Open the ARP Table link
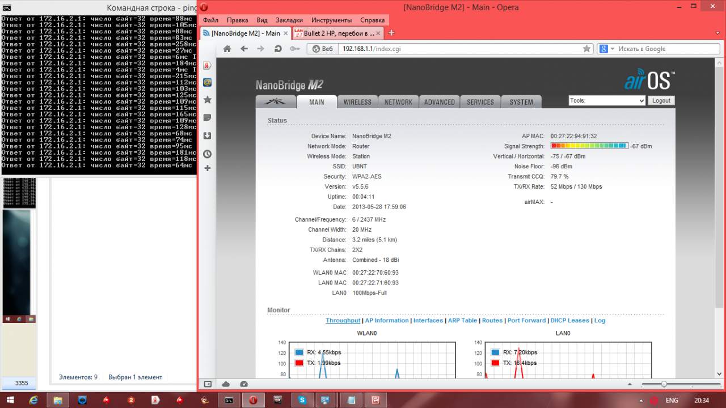Viewport: 726px width, 408px height. click(463, 321)
